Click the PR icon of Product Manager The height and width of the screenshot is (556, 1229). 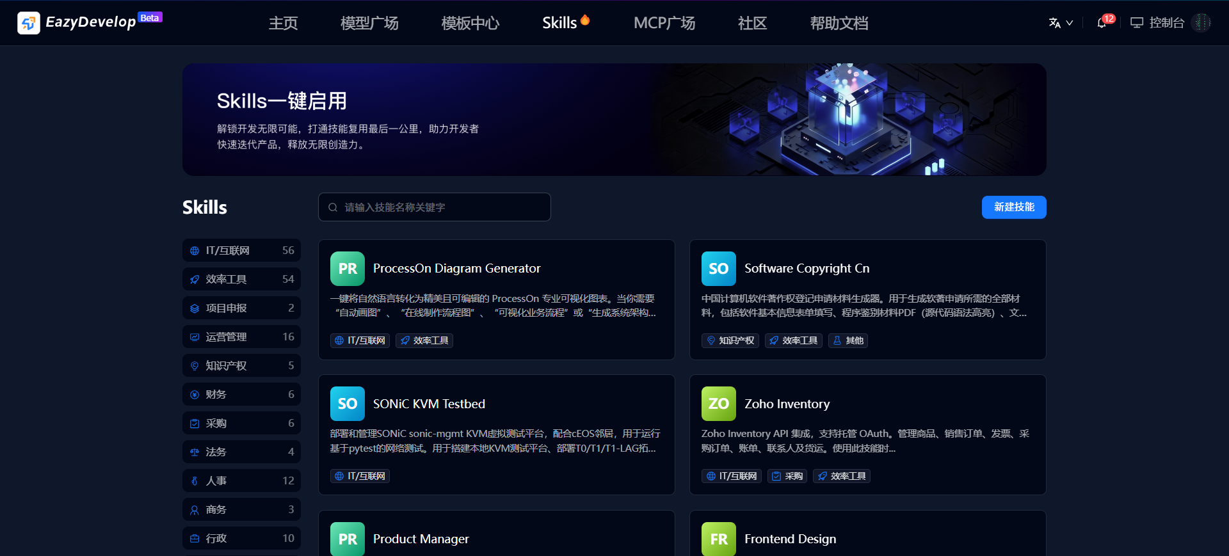(348, 539)
